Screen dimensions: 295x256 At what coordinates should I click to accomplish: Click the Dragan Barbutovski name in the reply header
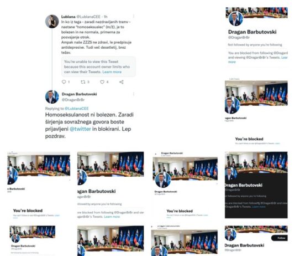pos(79,94)
